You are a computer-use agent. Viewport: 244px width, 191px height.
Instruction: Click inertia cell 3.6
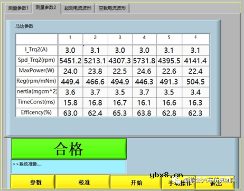tap(70, 92)
